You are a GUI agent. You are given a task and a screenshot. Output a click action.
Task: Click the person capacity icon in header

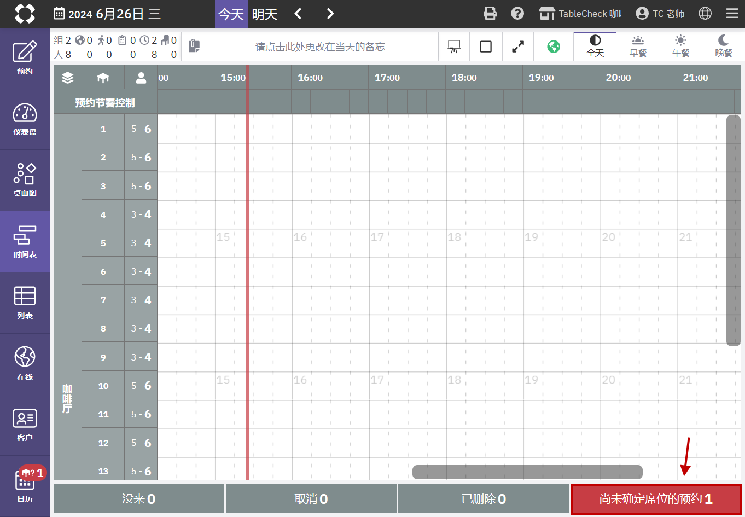[141, 78]
